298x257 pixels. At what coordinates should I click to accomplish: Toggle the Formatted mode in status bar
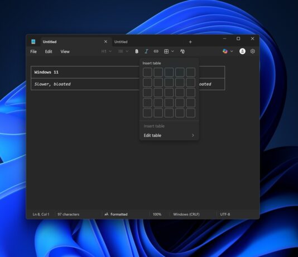(x=116, y=214)
